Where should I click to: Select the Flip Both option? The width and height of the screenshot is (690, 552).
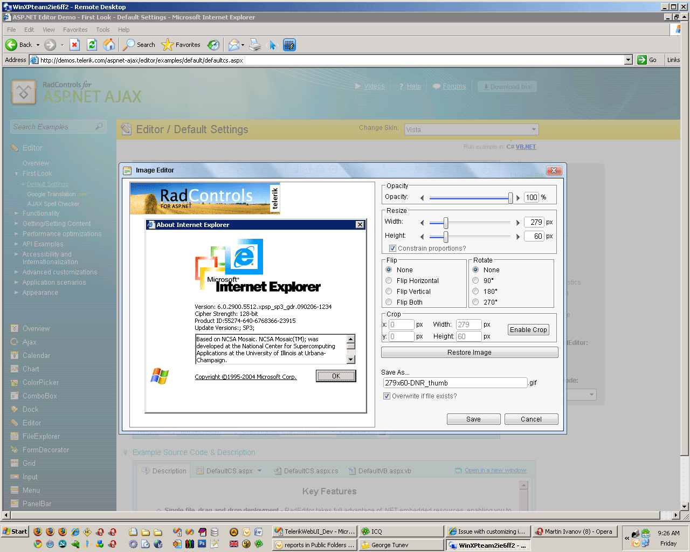pyautogui.click(x=389, y=302)
